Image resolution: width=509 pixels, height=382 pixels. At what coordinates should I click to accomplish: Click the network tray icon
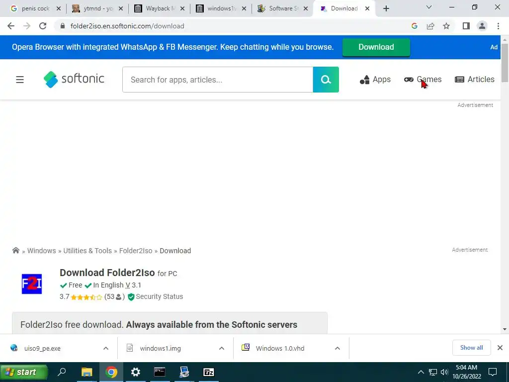433,372
